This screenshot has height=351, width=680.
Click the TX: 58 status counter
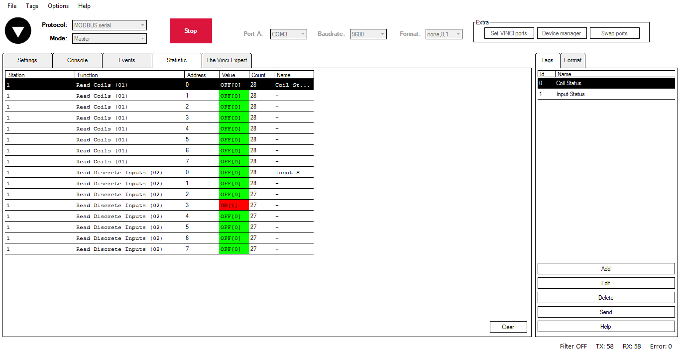pos(604,347)
